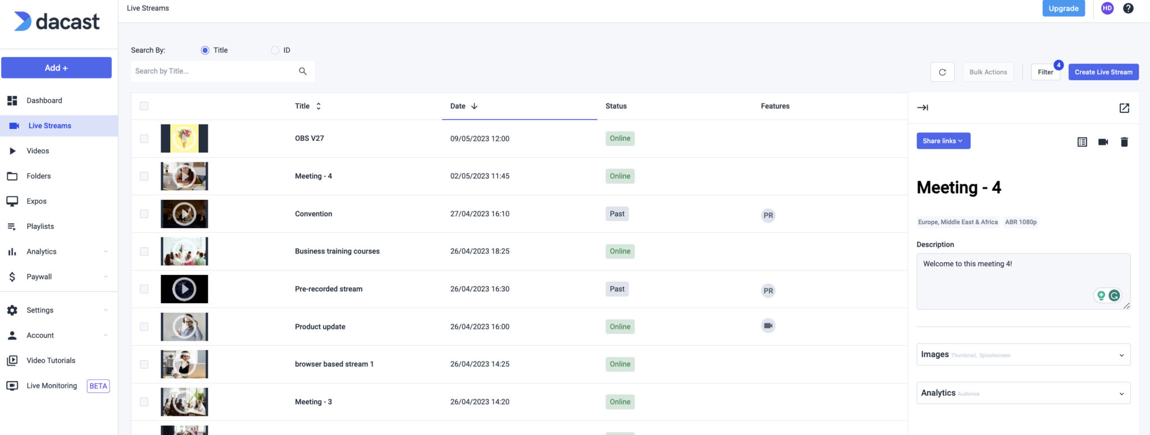Click the list details icon in panel

(x=1082, y=142)
